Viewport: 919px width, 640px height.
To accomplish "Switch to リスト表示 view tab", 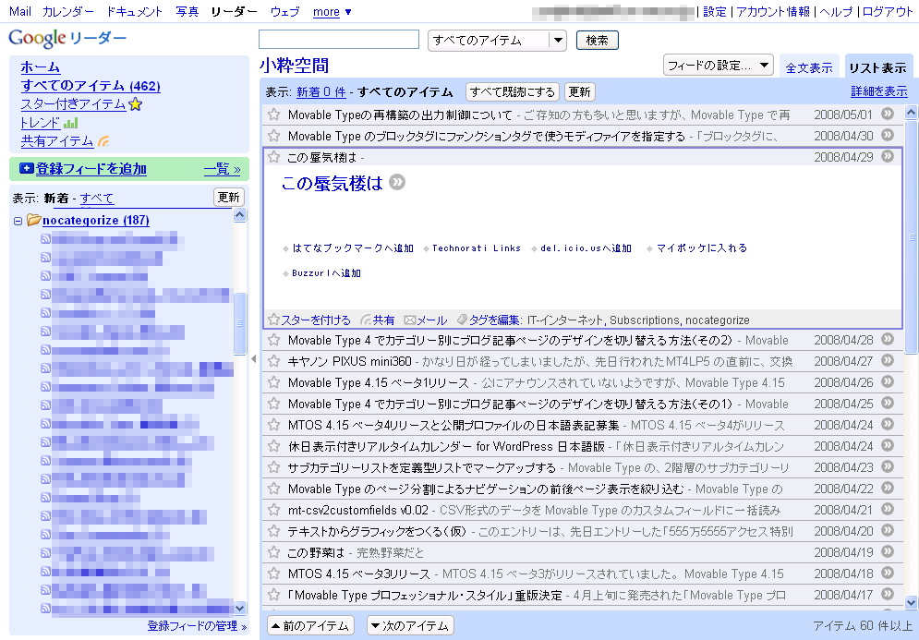I will pos(877,68).
